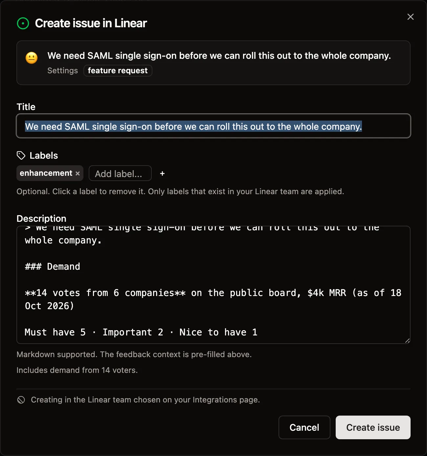Click the Labels section heading
This screenshot has height=456, width=427.
pyautogui.click(x=44, y=155)
